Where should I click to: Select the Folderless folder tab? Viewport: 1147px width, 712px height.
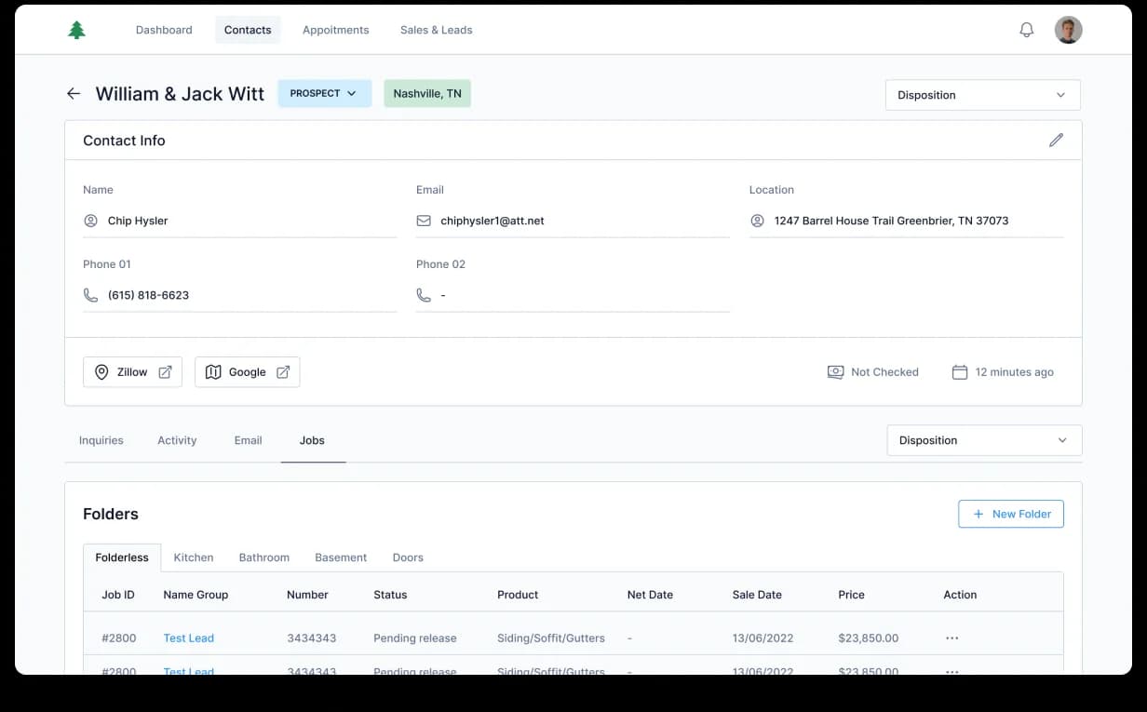(x=122, y=558)
